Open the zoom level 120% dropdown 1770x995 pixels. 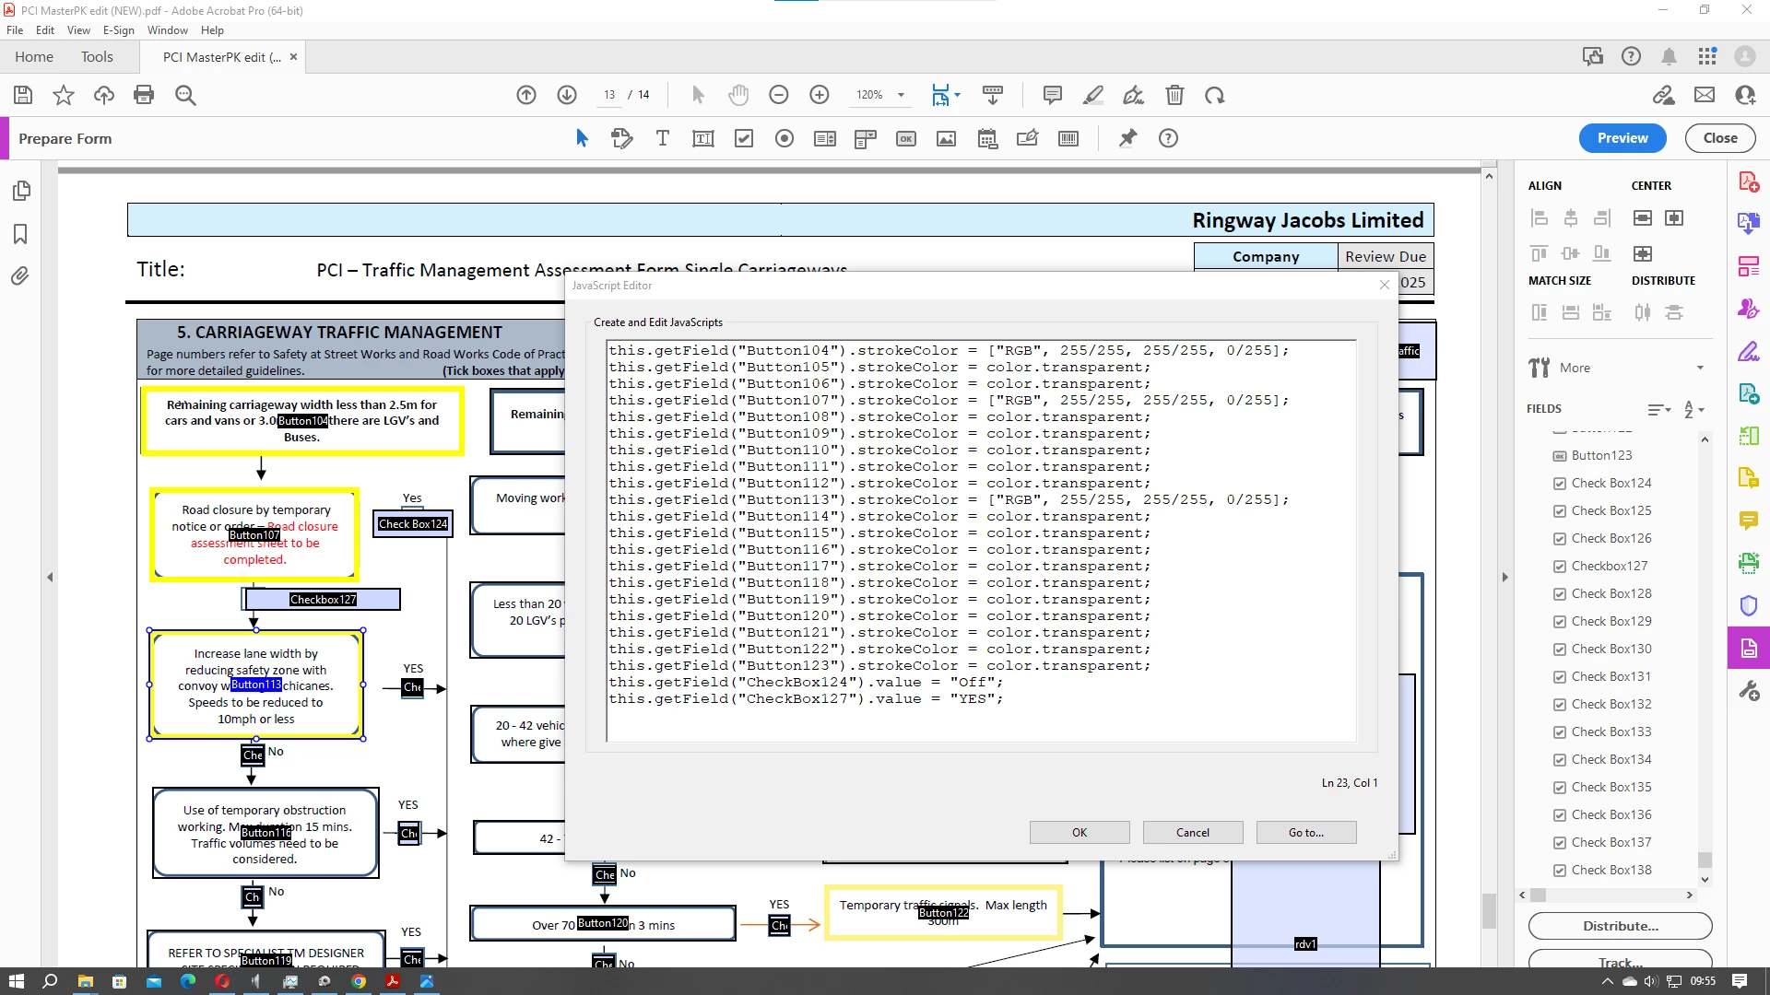pyautogui.click(x=901, y=95)
